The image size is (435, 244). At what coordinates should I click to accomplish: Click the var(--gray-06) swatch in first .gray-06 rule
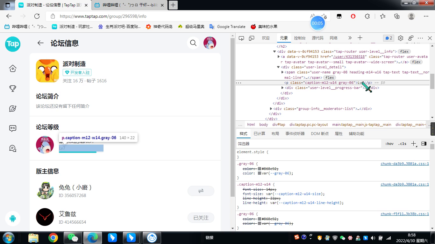260,173
